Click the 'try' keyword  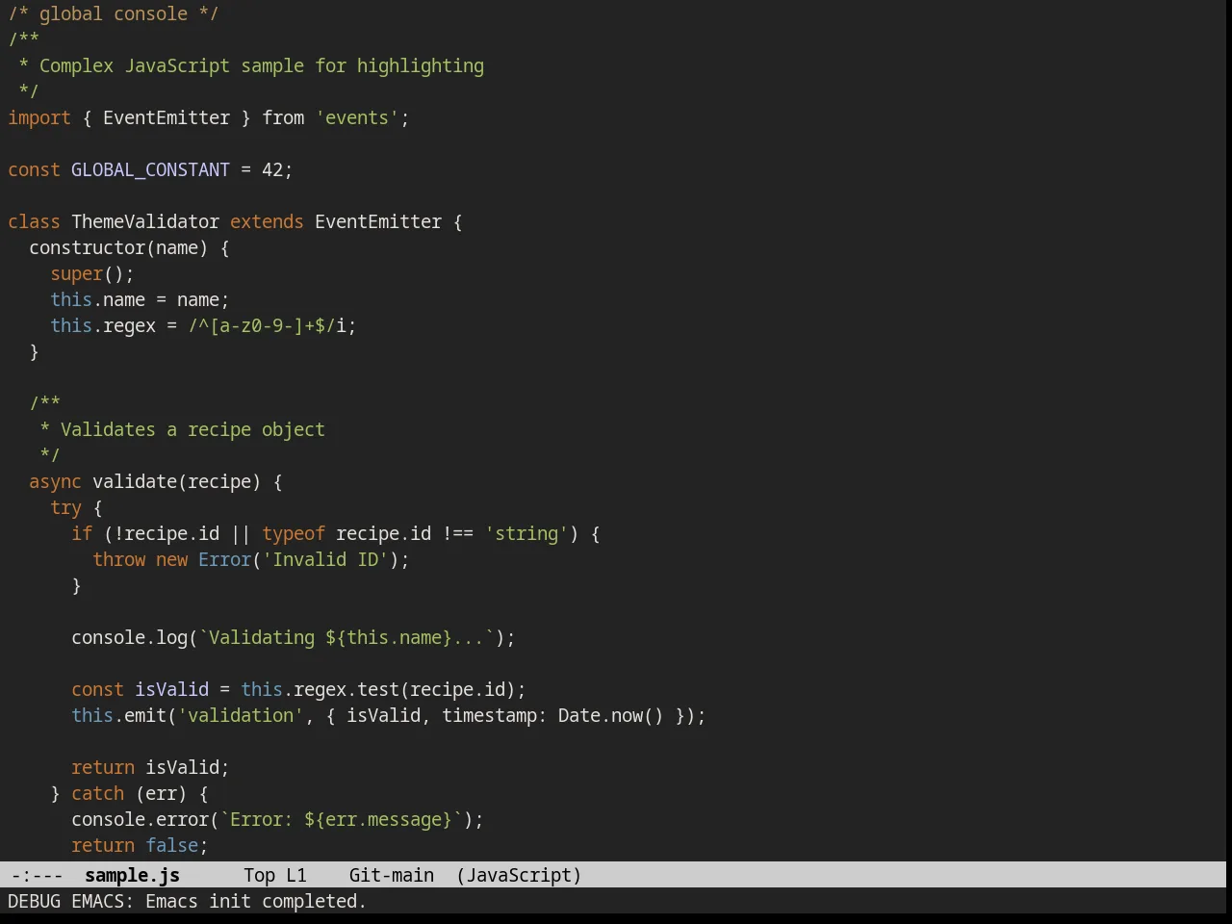point(66,507)
